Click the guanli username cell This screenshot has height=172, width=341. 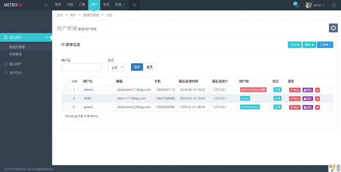(89, 107)
